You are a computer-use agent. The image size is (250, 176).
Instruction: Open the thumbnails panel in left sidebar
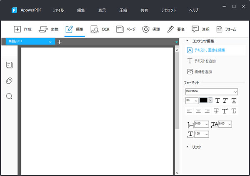click(x=9, y=65)
